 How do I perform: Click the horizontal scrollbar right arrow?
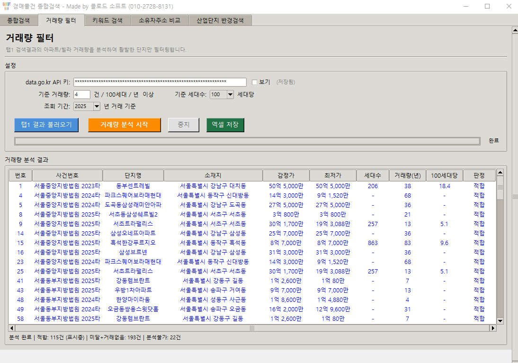tap(493, 328)
